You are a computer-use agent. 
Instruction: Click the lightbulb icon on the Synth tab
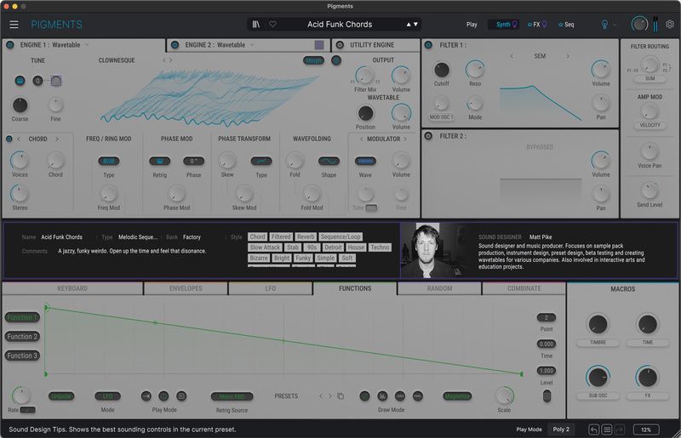tap(515, 25)
